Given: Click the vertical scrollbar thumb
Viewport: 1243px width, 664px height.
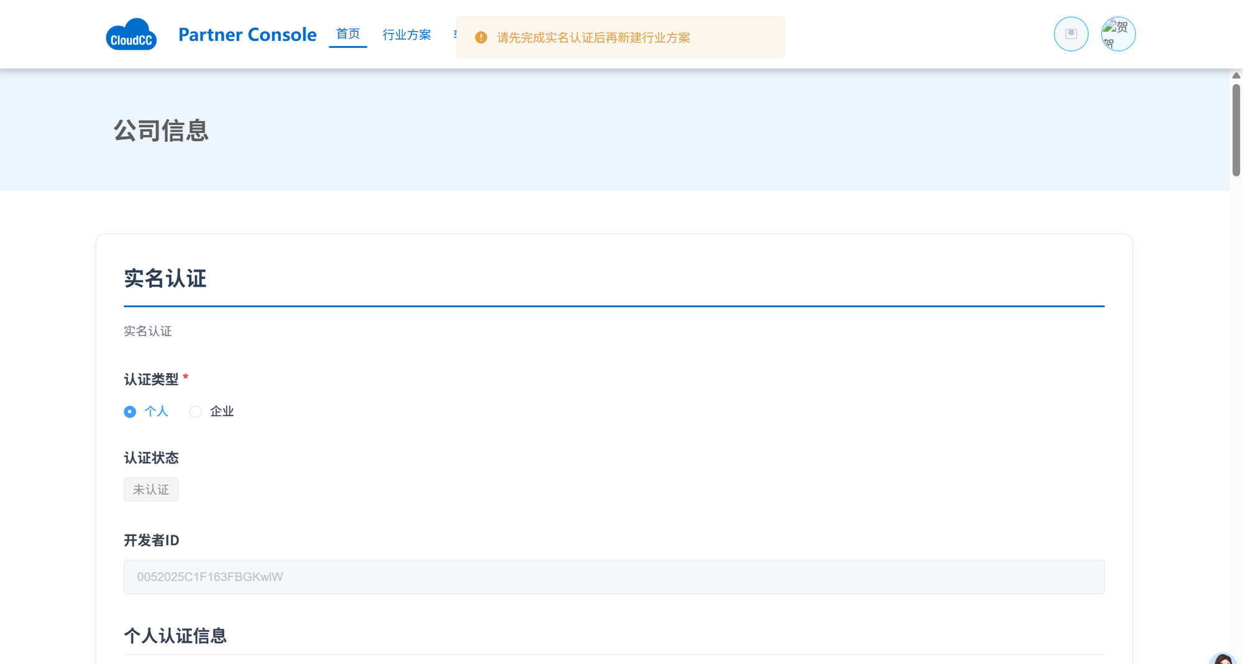Looking at the screenshot, I should coord(1236,131).
